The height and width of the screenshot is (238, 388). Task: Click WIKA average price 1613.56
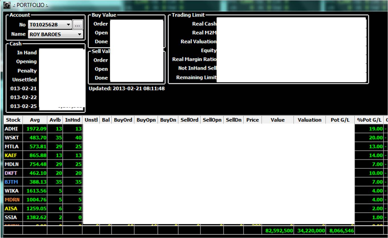tap(35, 191)
